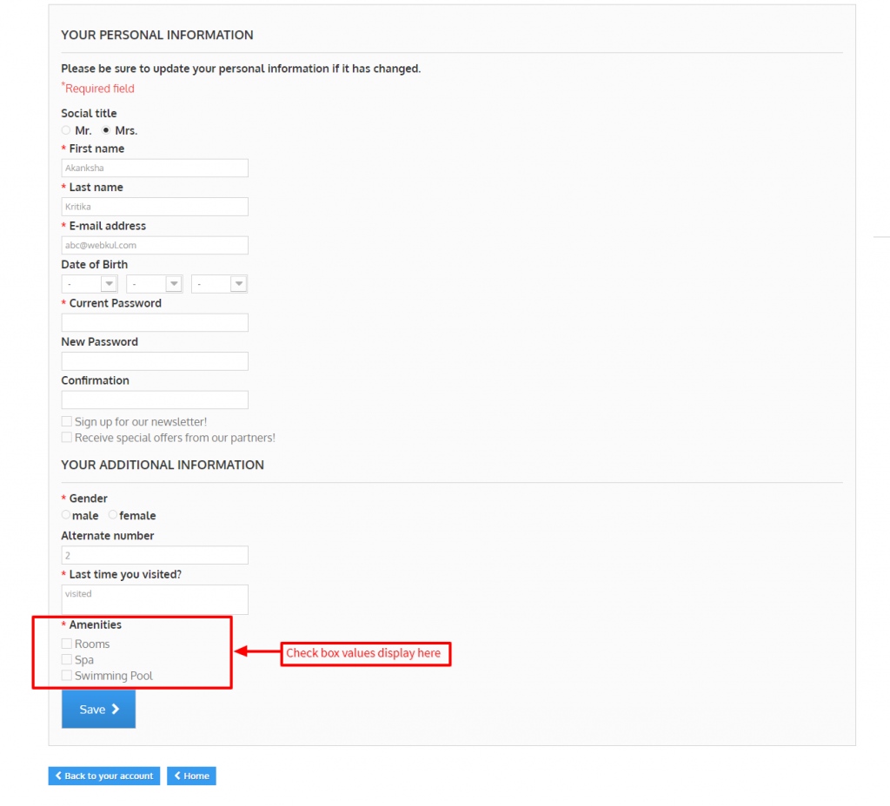This screenshot has width=890, height=806.
Task: Click the Home button
Action: coord(191,776)
